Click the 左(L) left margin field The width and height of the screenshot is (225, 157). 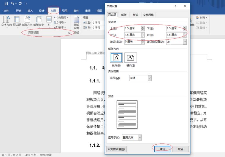(x=133, y=35)
